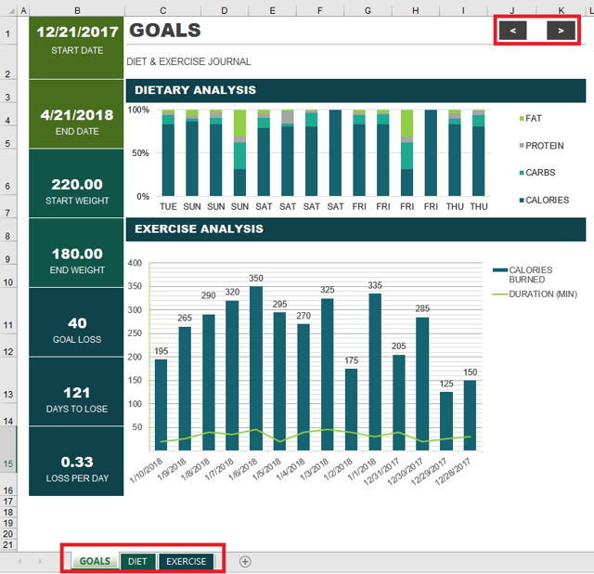
Task: Select column B header
Action: pos(77,10)
